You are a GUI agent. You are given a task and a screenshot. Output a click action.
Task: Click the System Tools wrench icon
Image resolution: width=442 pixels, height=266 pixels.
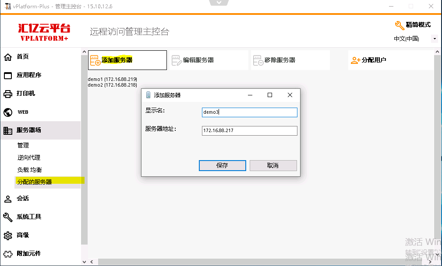click(8, 217)
